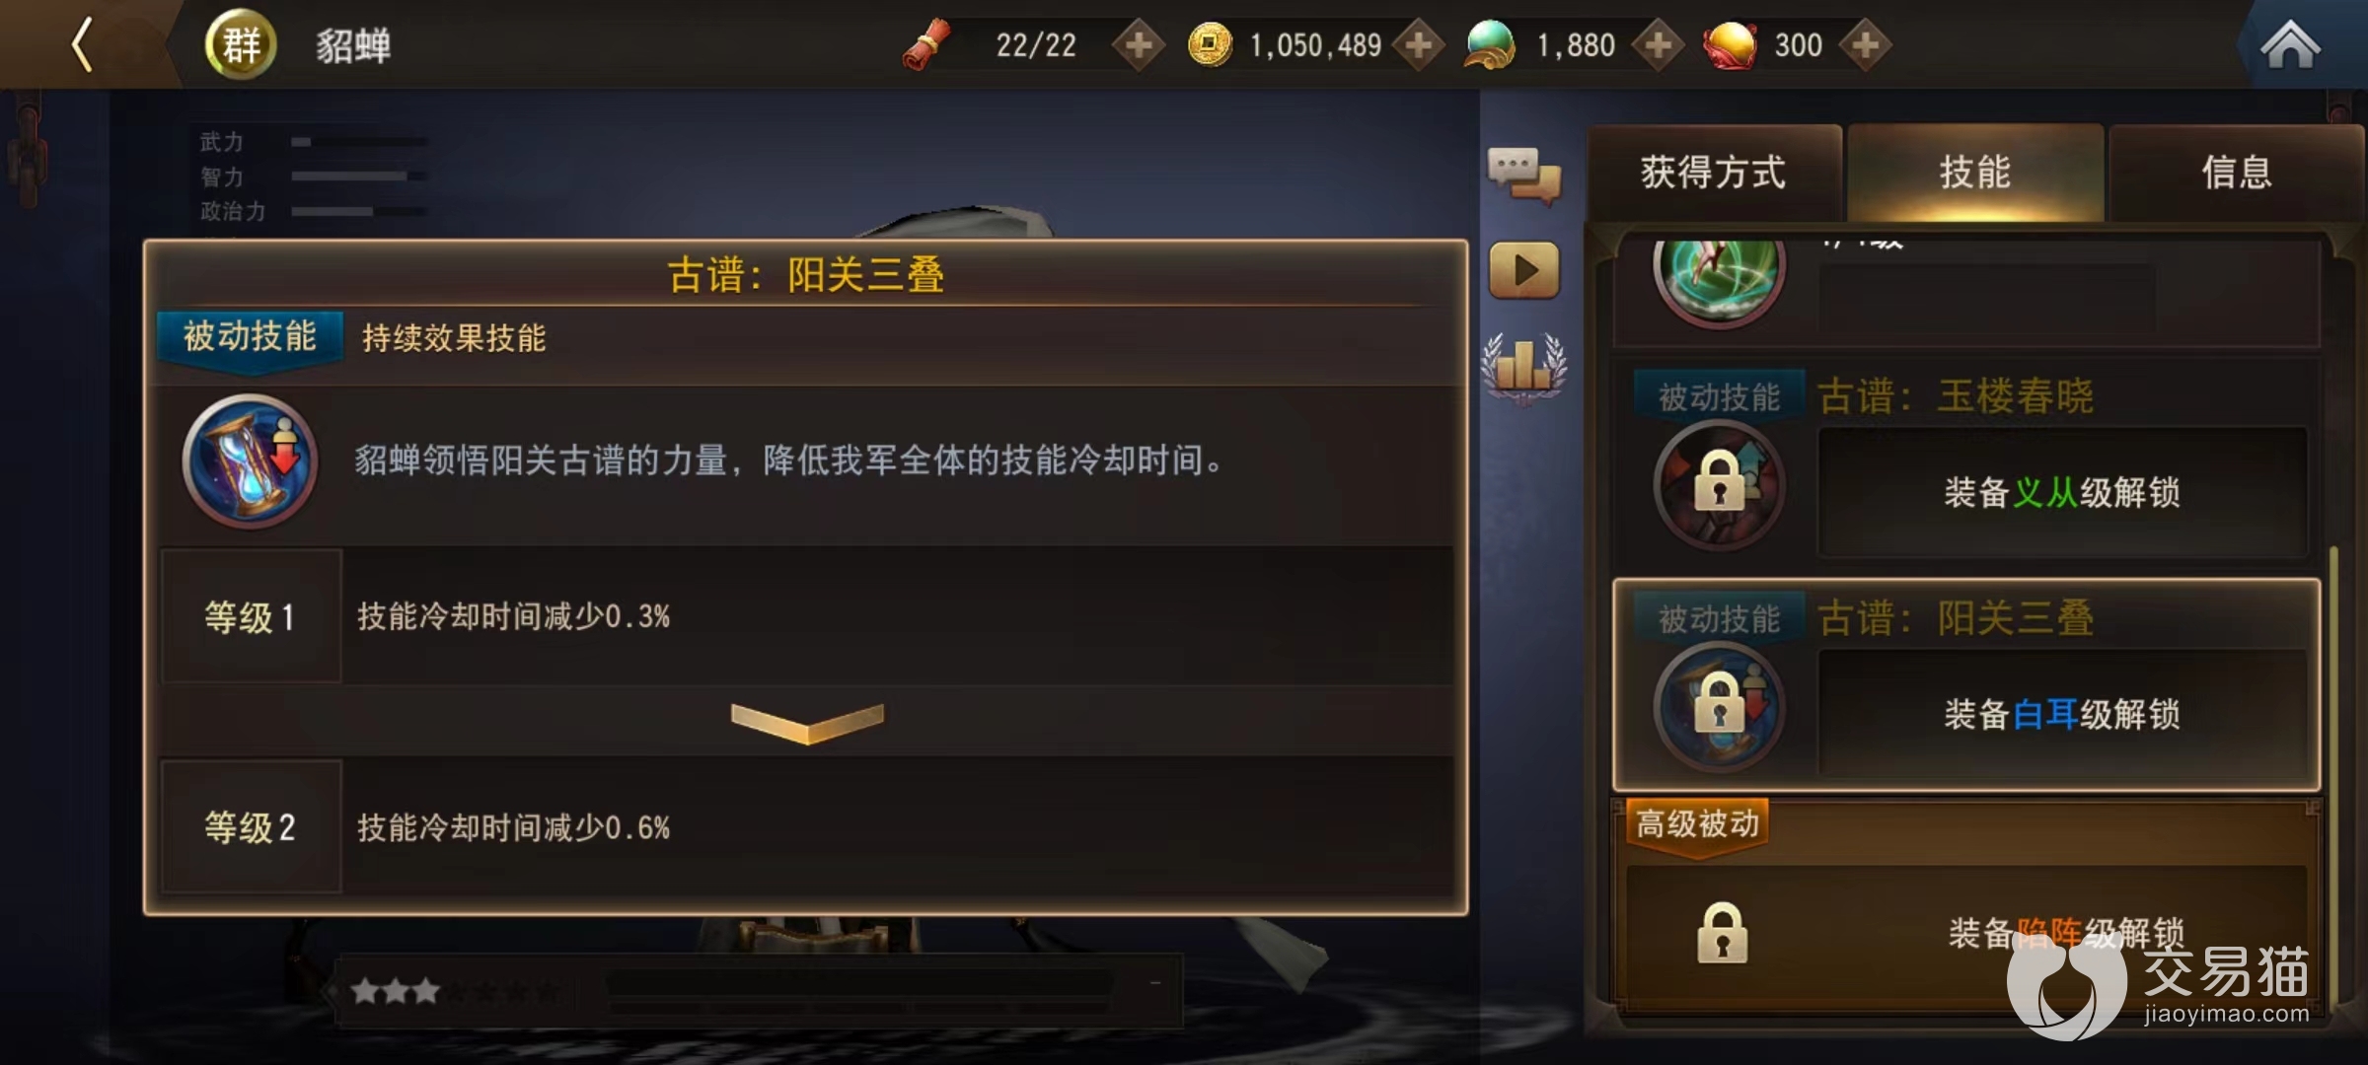This screenshot has height=1065, width=2368.
Task: Play the skill video preview
Action: click(x=1524, y=270)
